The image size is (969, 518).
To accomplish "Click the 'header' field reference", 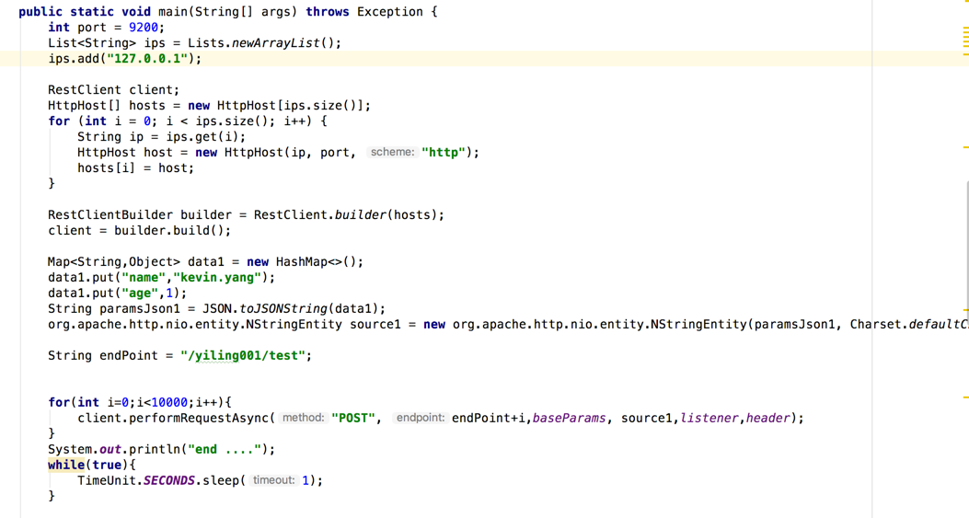I will click(767, 418).
